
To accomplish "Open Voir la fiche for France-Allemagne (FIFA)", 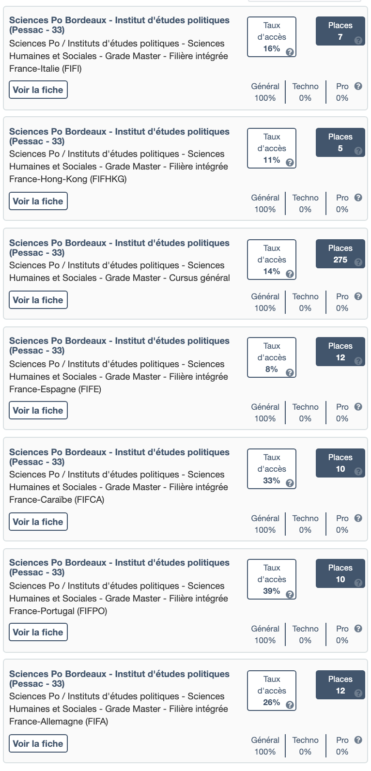I will pyautogui.click(x=38, y=744).
